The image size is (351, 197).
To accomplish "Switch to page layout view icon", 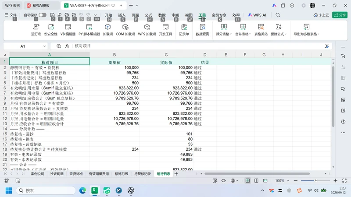I will coord(256,180).
